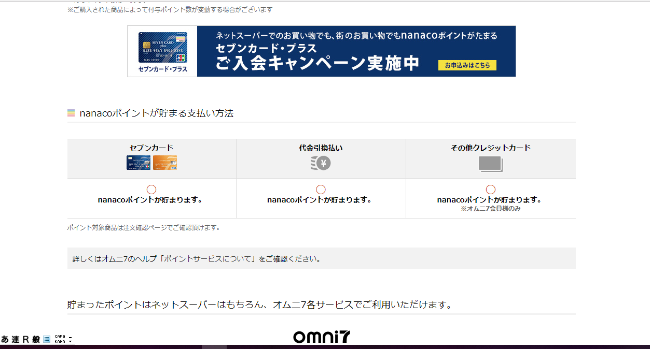Click the nanacoポイントが貯まる支払い方法 heading

pyautogui.click(x=157, y=113)
